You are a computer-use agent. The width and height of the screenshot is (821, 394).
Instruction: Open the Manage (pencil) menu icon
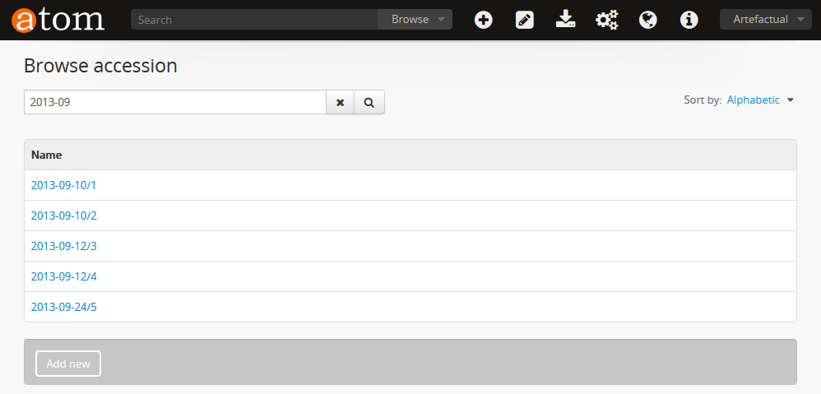[x=525, y=20]
